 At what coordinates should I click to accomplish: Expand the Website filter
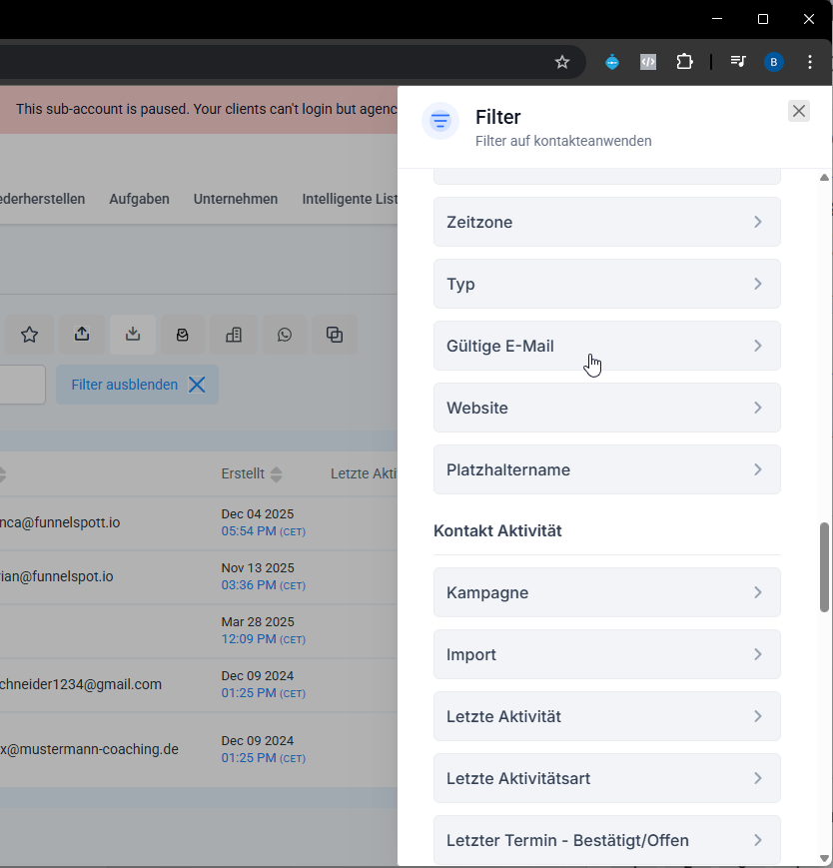pyautogui.click(x=607, y=408)
